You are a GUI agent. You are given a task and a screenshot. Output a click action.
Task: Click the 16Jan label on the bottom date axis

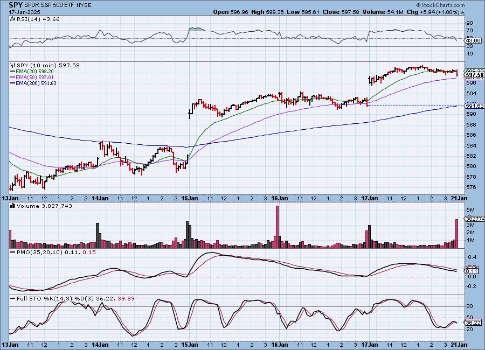point(279,345)
